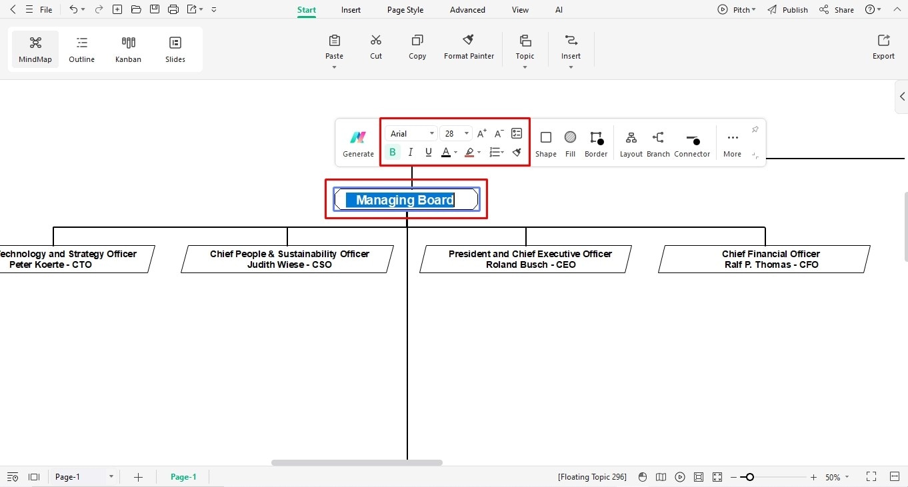Collapse the ribbon with top-right arrow

pyautogui.click(x=895, y=10)
